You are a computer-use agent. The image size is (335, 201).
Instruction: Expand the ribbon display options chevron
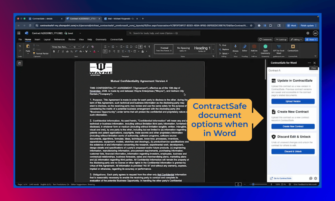point(315,56)
